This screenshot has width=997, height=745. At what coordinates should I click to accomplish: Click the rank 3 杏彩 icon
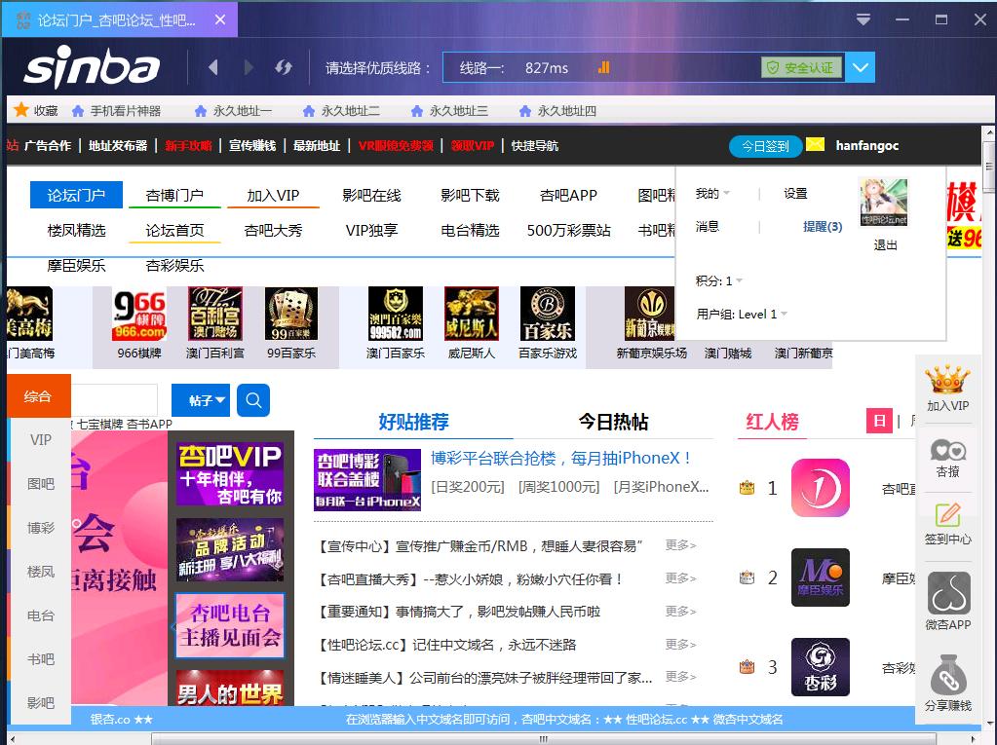821,667
